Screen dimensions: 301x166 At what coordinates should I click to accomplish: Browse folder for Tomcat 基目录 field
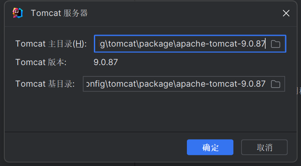pos(276,84)
